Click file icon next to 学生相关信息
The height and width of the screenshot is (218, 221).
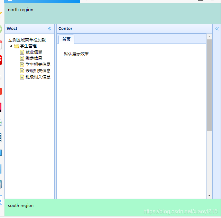[22, 65]
